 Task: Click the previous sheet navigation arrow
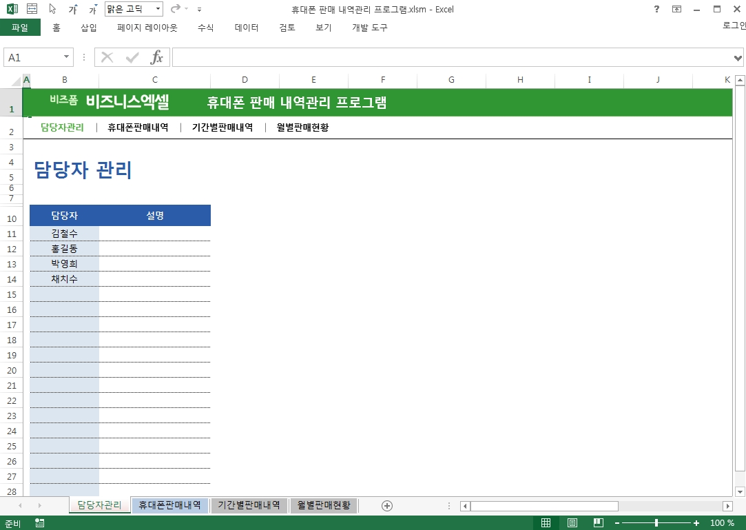20,505
